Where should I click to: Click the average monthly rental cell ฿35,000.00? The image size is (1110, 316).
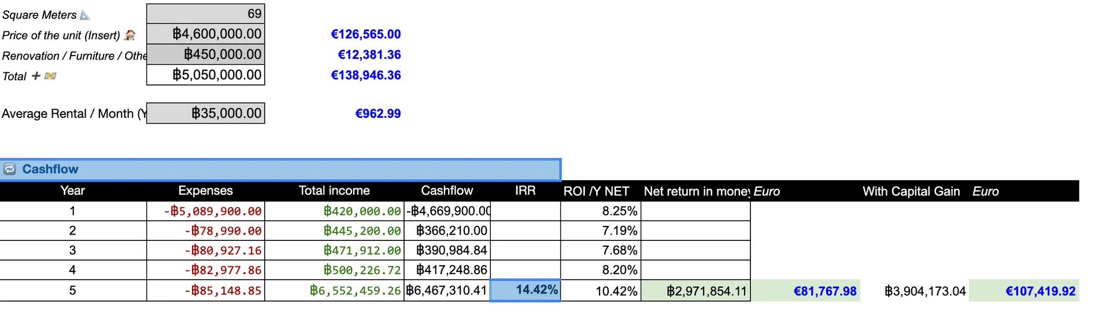click(205, 113)
